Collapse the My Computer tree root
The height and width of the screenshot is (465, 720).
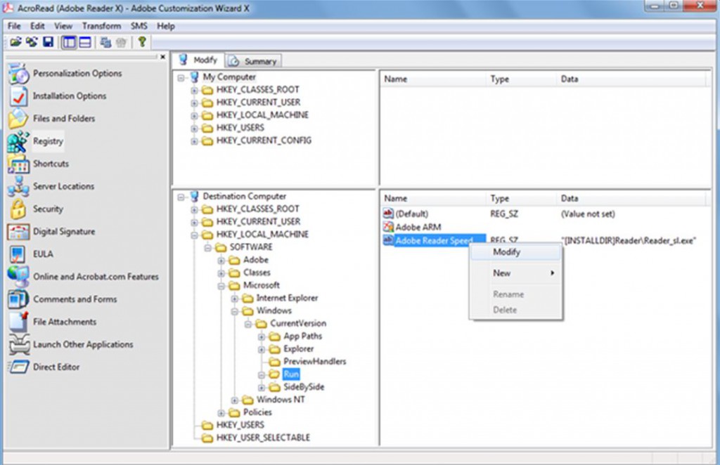[181, 77]
